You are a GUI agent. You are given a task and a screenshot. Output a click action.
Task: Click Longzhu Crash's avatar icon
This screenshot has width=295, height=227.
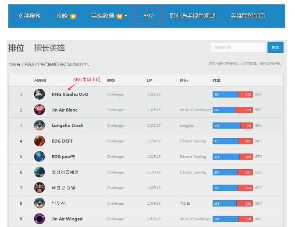pyautogui.click(x=39, y=125)
